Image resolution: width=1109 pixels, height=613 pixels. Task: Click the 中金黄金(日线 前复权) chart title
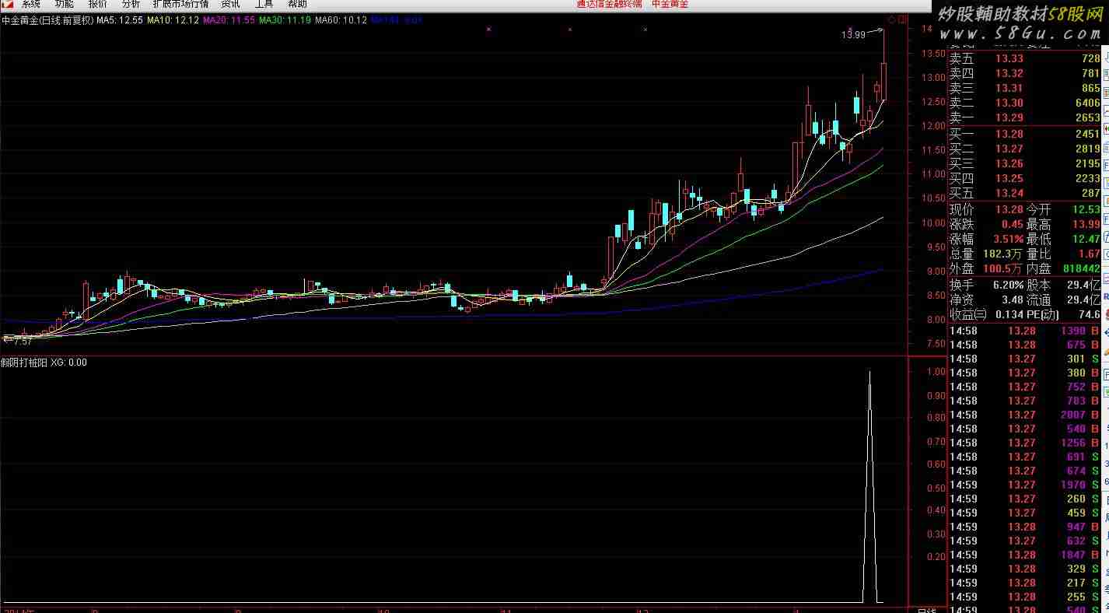47,20
